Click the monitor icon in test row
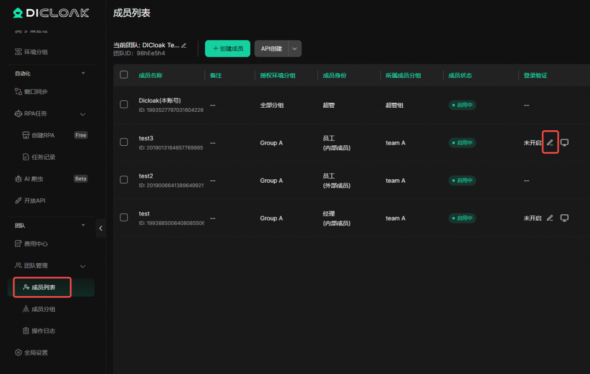This screenshot has width=590, height=374. click(565, 218)
